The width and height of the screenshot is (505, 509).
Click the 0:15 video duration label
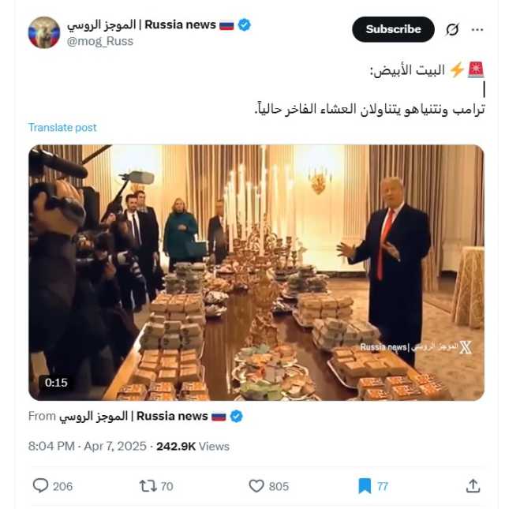tap(56, 383)
